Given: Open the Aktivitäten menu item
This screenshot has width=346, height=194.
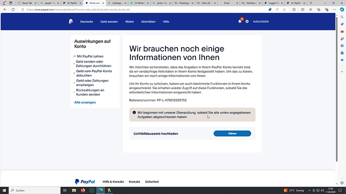Looking at the screenshot, I should 148,21.
